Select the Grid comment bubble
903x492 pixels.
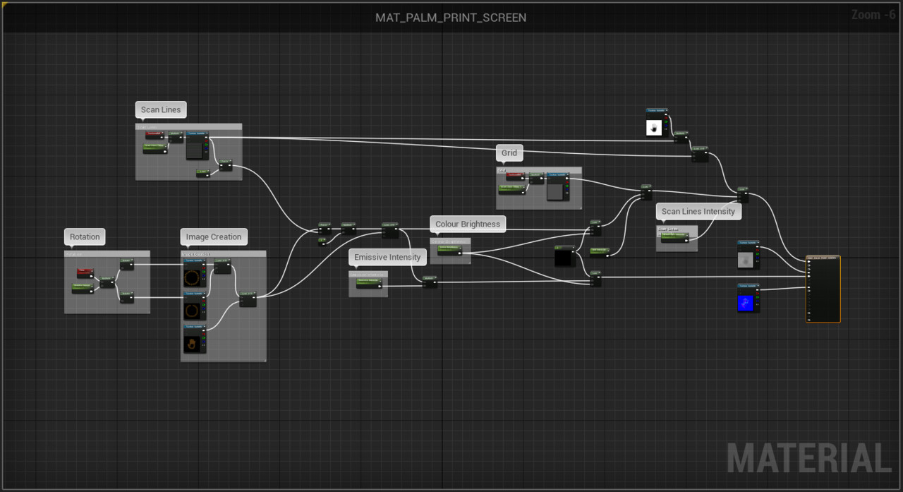(x=509, y=152)
